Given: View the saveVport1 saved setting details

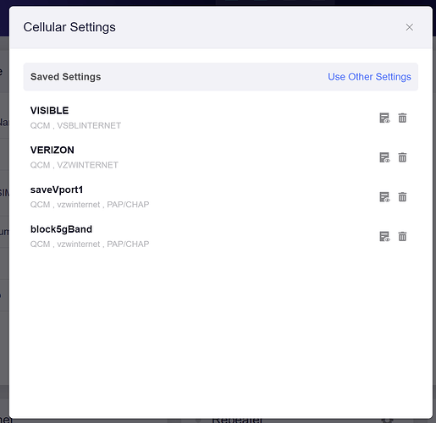Looking at the screenshot, I should click(x=384, y=197).
